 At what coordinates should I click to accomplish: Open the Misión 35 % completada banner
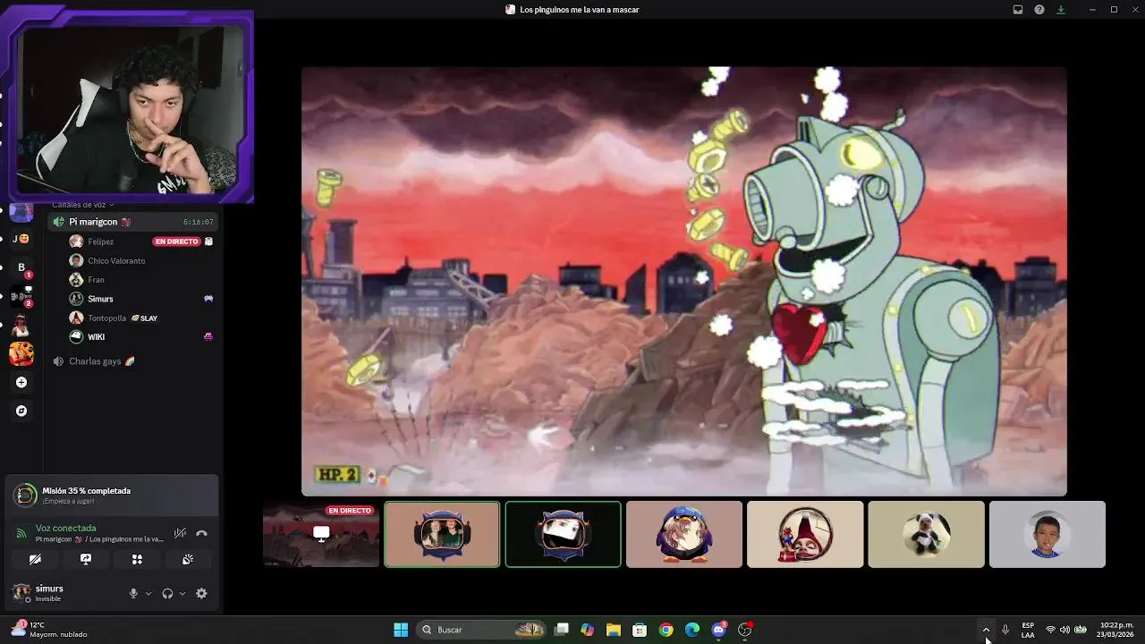112,495
